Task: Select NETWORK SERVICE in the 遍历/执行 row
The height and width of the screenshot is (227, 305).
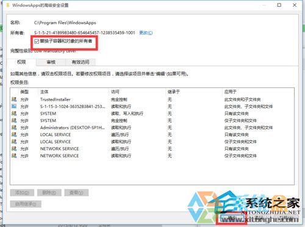Action: [x=59, y=149]
